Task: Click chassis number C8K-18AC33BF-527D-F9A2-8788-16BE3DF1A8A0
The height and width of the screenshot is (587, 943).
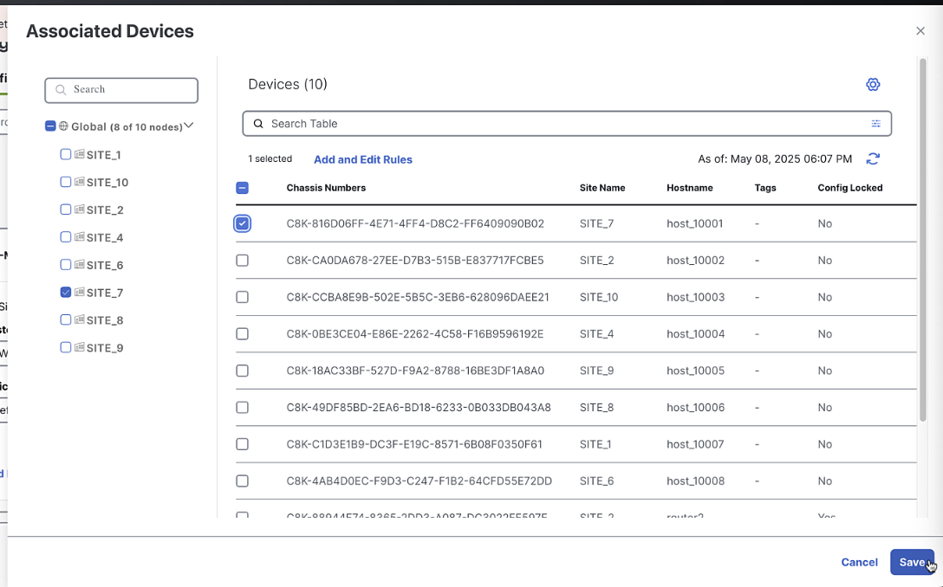Action: 415,371
